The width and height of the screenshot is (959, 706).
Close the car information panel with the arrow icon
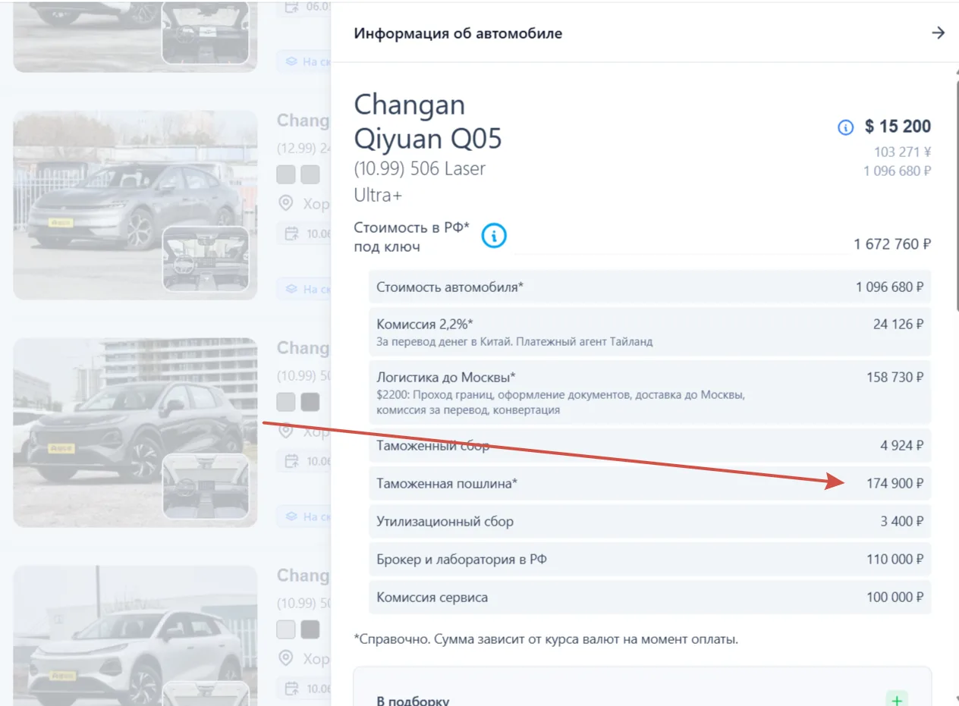click(939, 33)
